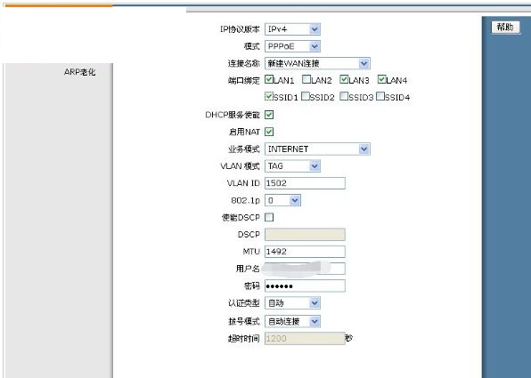Click the 帮助 help button
This screenshot has width=531, height=378.
pyautogui.click(x=505, y=27)
